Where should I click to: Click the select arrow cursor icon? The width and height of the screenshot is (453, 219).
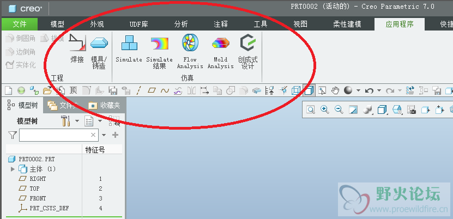point(322,90)
